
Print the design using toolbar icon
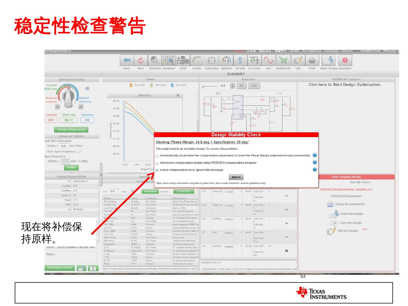click(x=312, y=60)
